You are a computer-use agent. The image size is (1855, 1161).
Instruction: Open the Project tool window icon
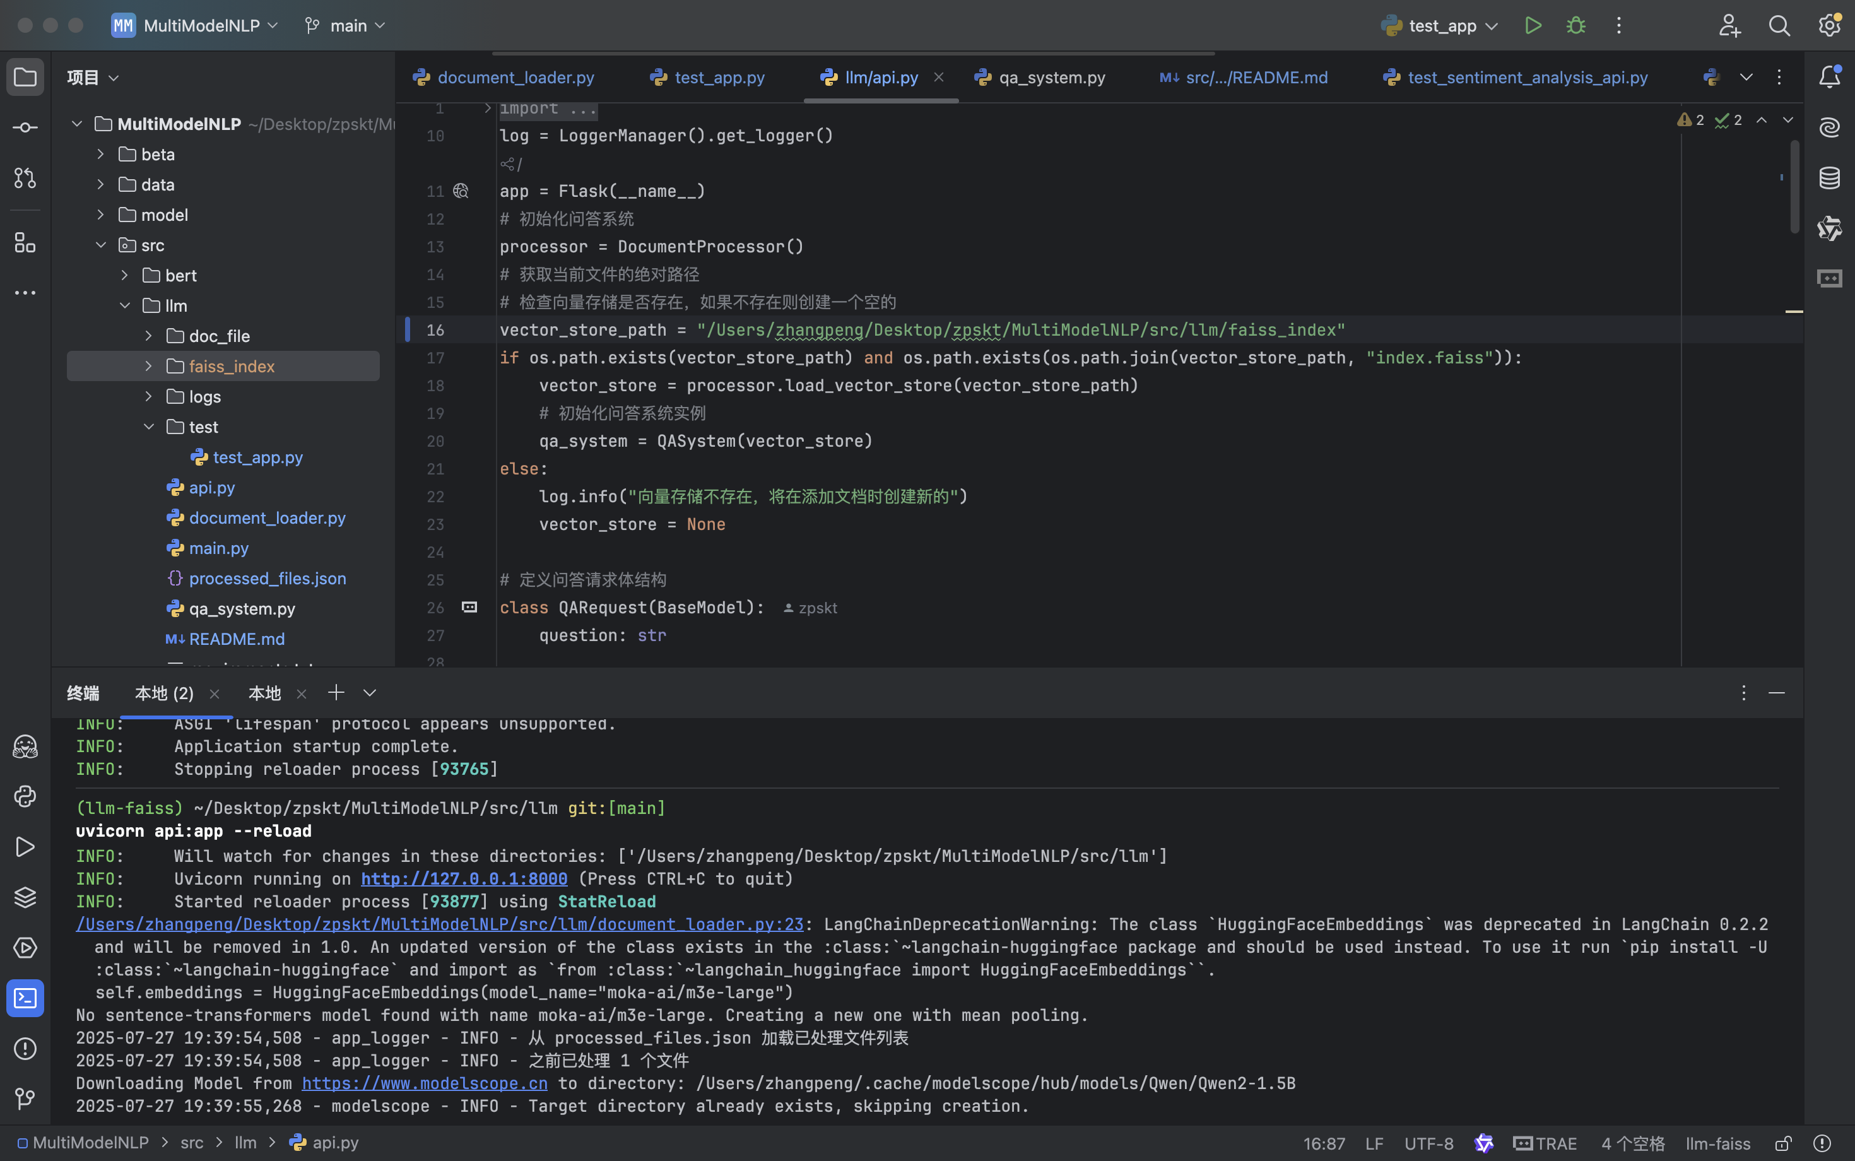click(25, 78)
